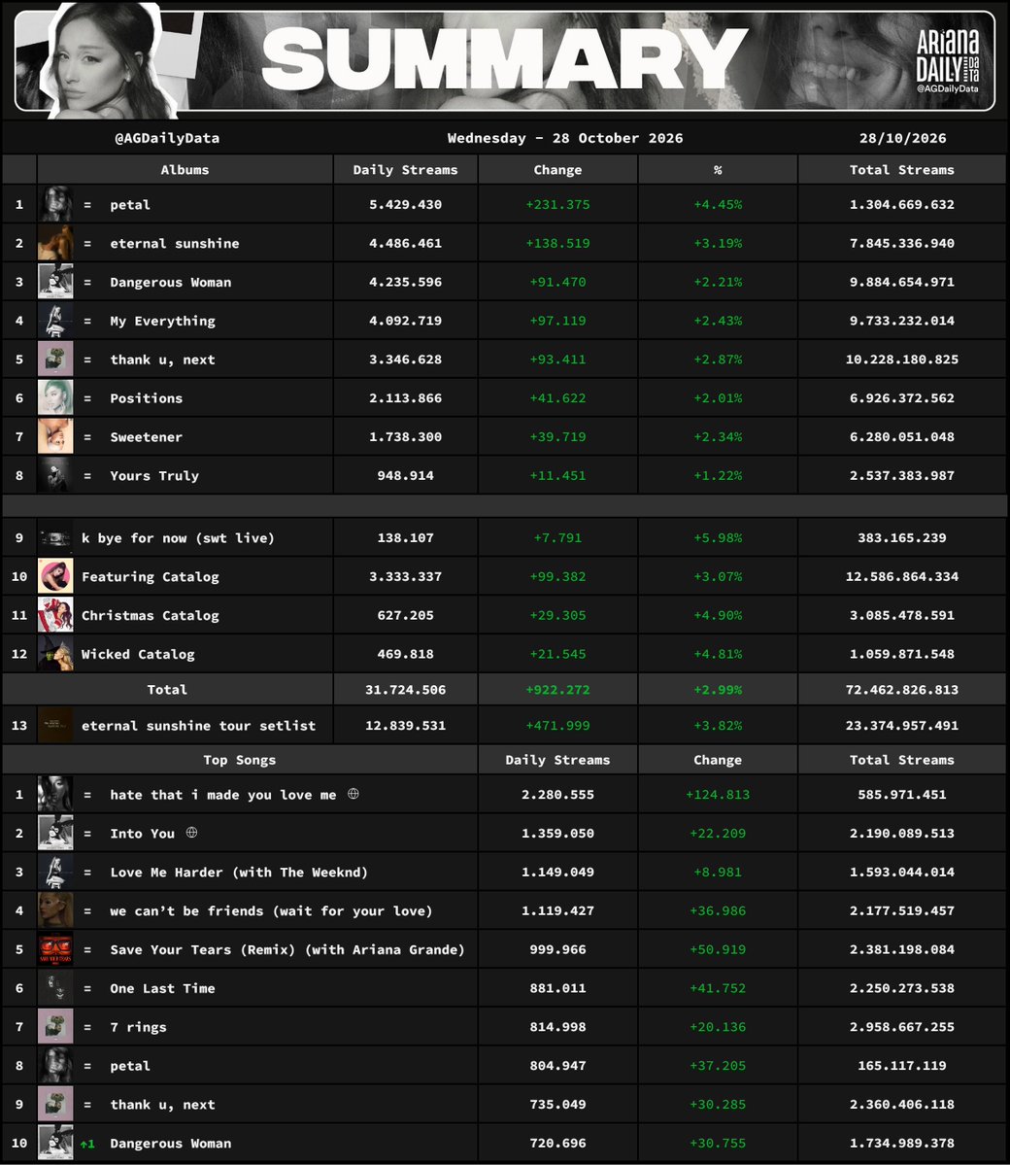Click the overall Total daily streams 31.724.506
The height and width of the screenshot is (1165, 1010).
click(x=406, y=689)
